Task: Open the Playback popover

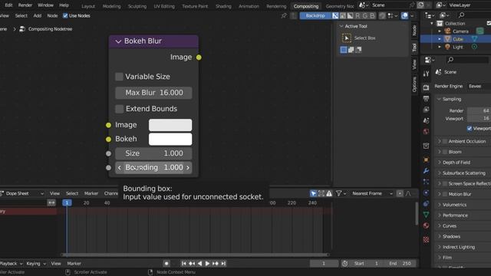Action: click(x=11, y=264)
